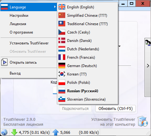Expand the Language submenu arrow

click(55, 7)
